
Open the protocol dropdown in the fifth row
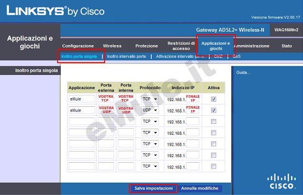point(150,144)
